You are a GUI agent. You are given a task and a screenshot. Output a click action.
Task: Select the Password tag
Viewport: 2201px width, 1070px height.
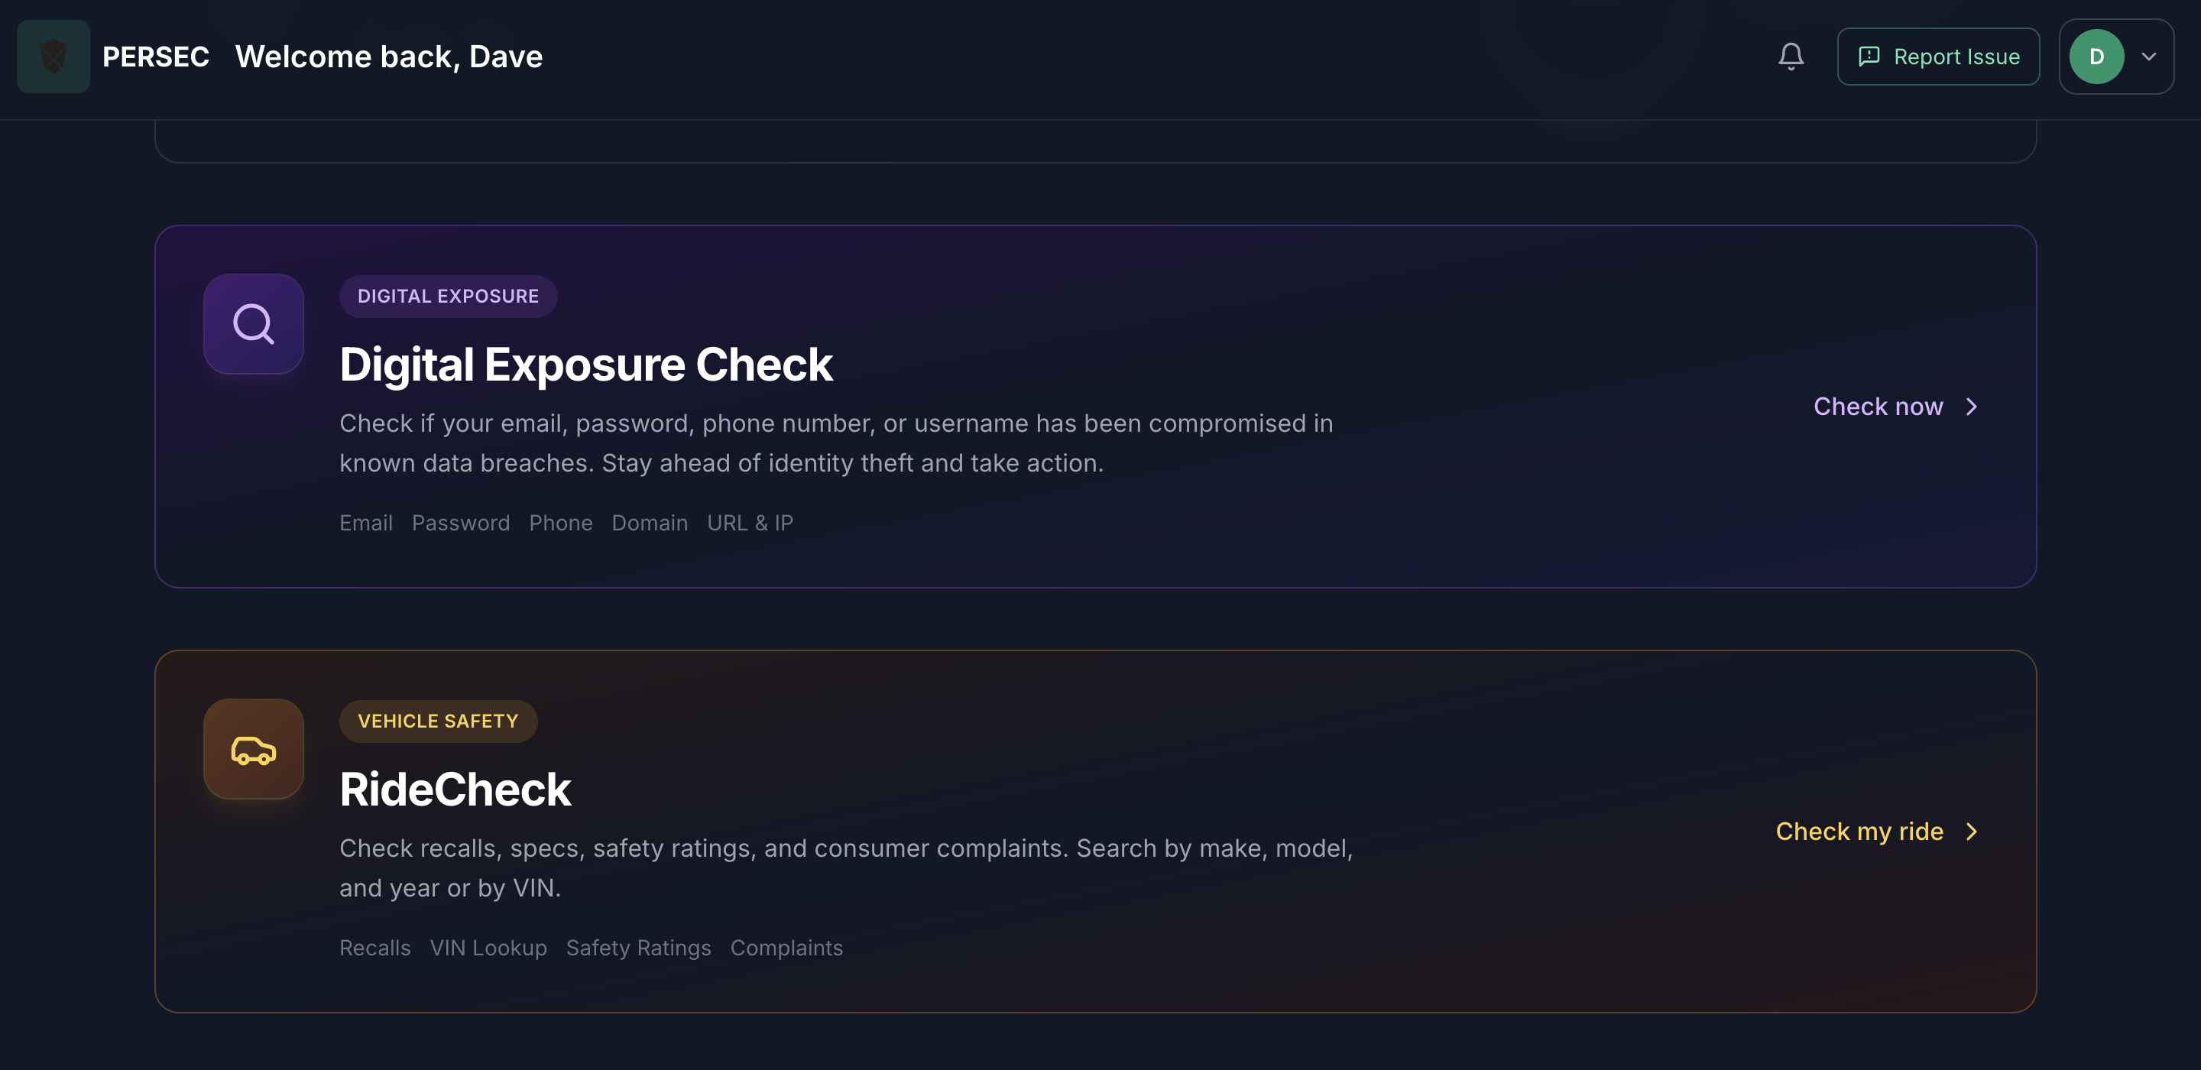461,523
